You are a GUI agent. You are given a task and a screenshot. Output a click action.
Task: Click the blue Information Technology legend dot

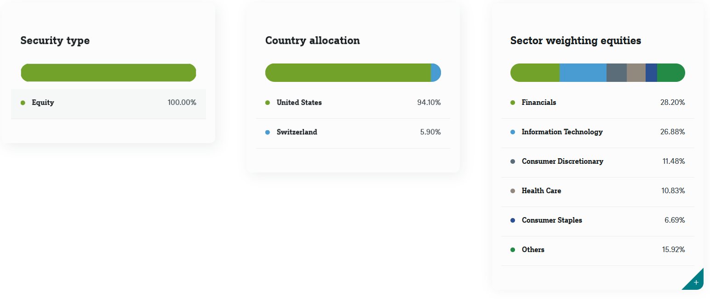coord(513,132)
